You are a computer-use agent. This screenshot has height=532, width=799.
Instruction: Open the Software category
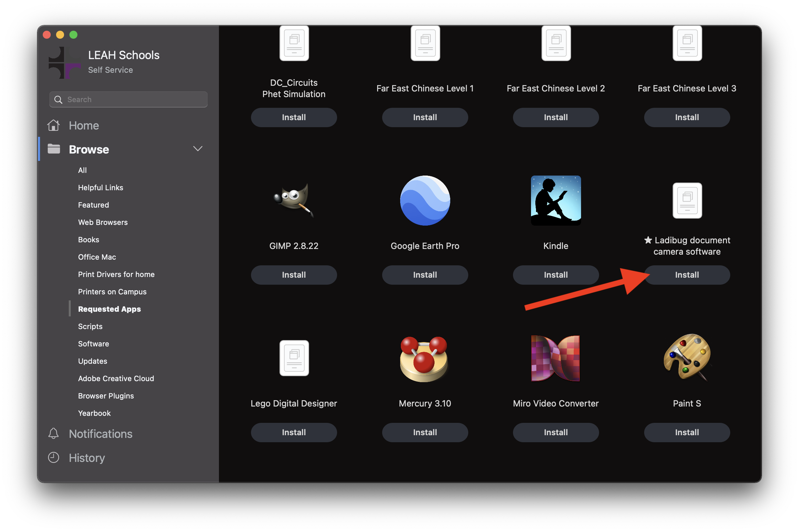(x=94, y=344)
